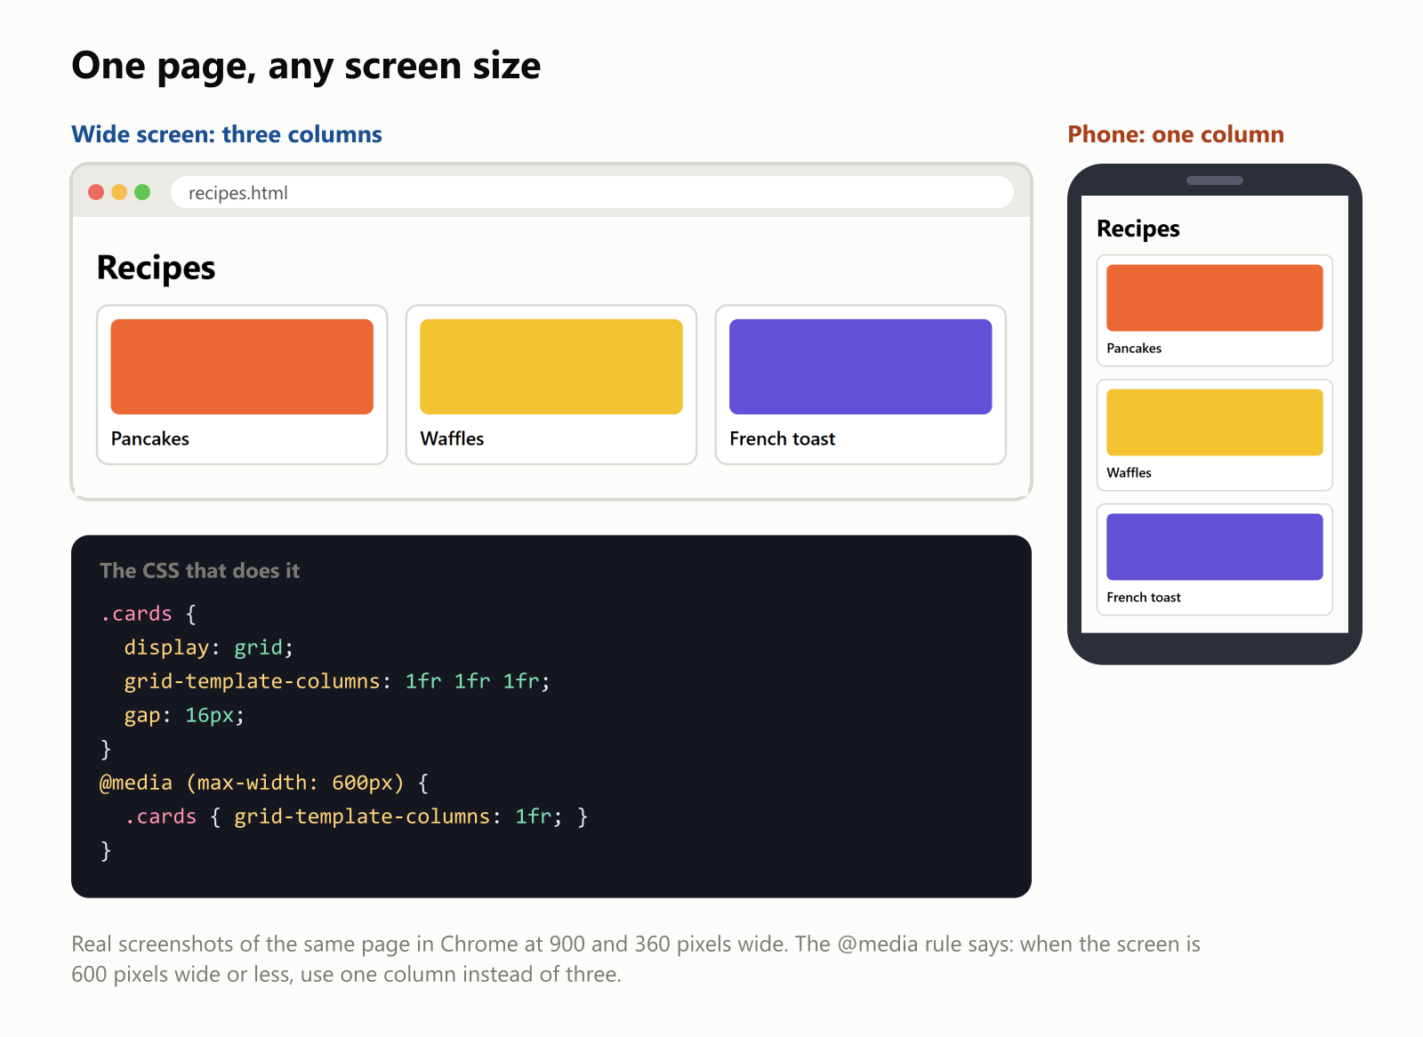Image resolution: width=1423 pixels, height=1037 pixels.
Task: Click the "One page, any screen size" title
Action: 306,66
